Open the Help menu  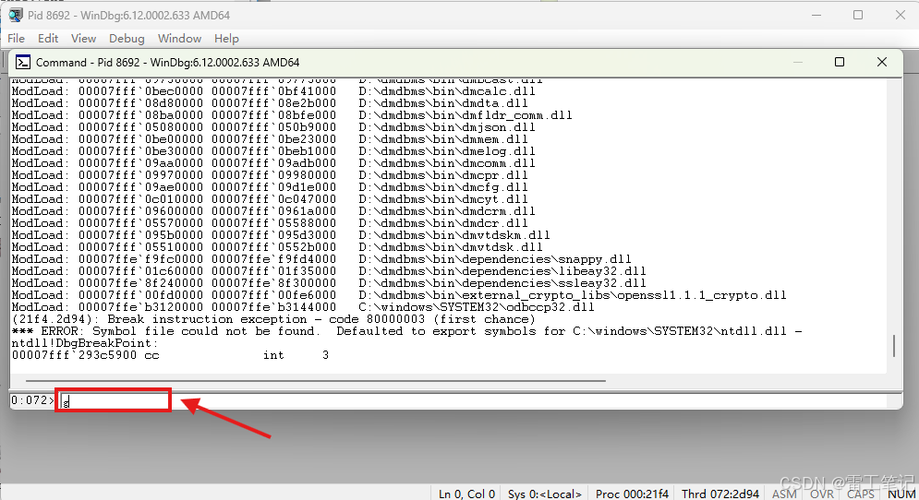(226, 39)
